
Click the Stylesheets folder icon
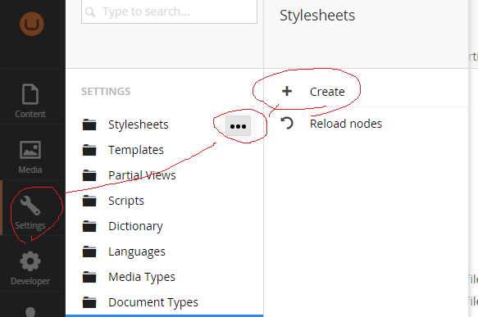89,125
